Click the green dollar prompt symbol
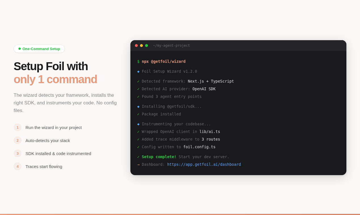Viewport: 360px width, 215px height. pos(138,61)
